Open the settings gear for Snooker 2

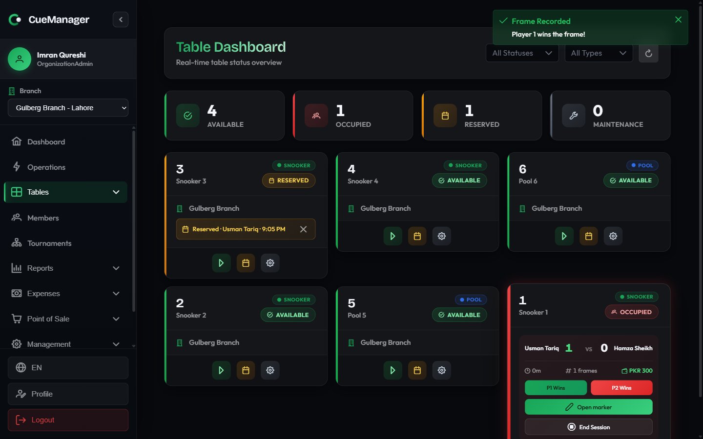point(270,370)
